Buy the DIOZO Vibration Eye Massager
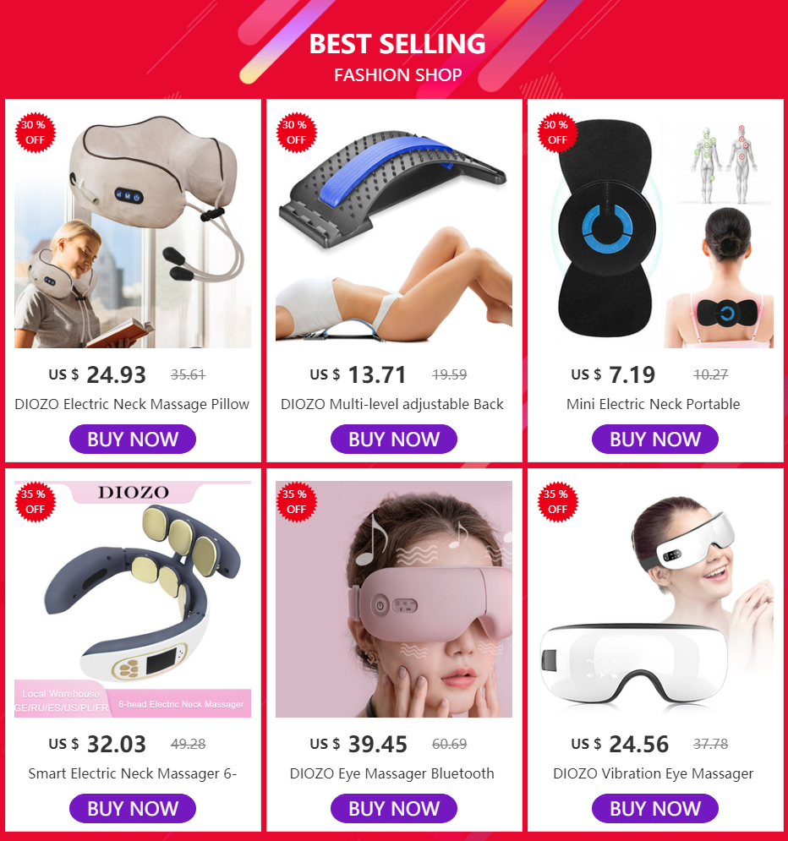Image resolution: width=788 pixels, height=841 pixels. pos(655,808)
